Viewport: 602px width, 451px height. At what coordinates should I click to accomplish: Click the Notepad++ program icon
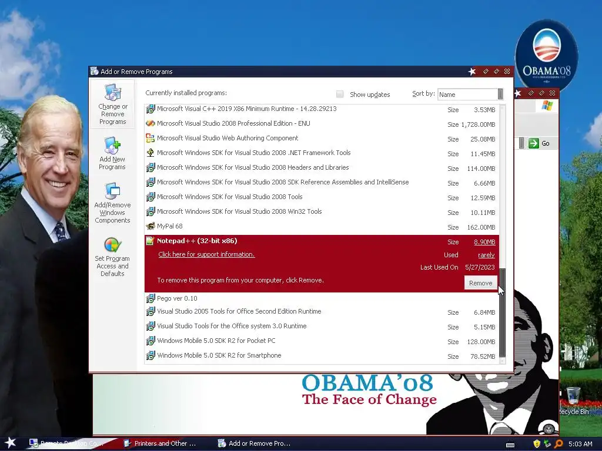pyautogui.click(x=150, y=241)
